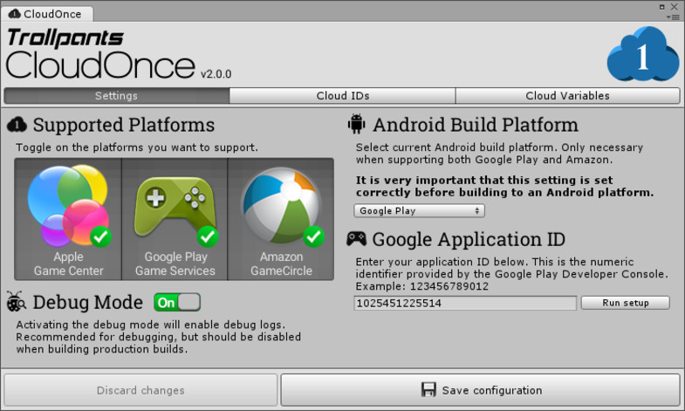Click Save configuration button
The width and height of the screenshot is (685, 411).
480,390
